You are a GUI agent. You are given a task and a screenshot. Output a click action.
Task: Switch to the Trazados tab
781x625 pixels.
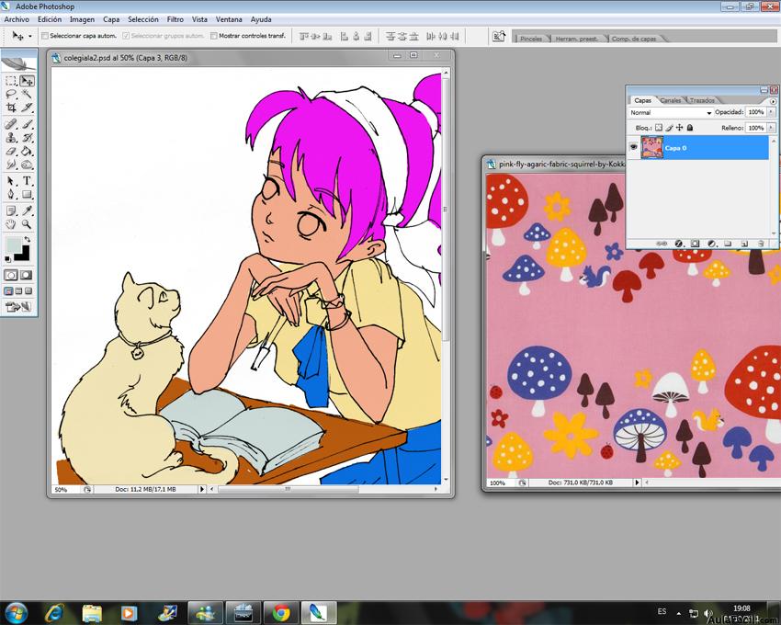pyautogui.click(x=702, y=100)
